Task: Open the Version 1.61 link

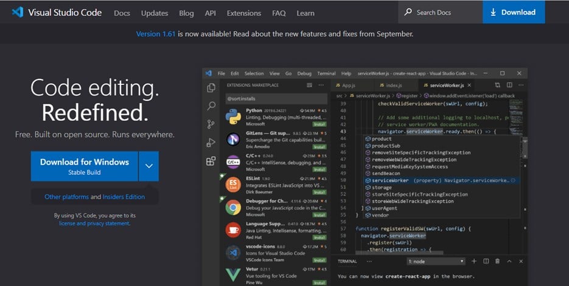Action: tap(156, 34)
